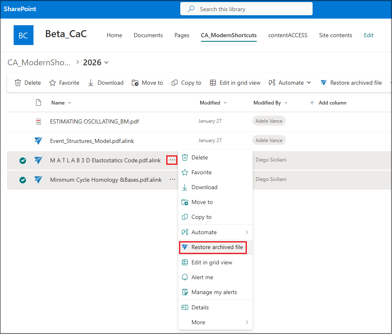
Task: Click the Delete trash icon in toolbar
Action: (x=18, y=83)
